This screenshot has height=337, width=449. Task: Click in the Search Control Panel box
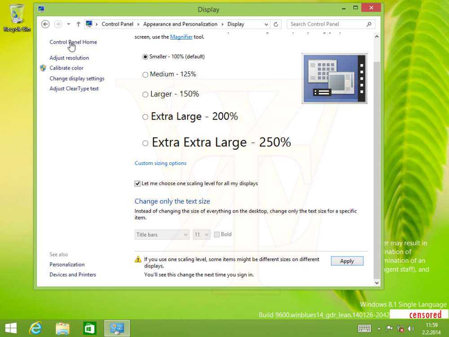pyautogui.click(x=327, y=24)
